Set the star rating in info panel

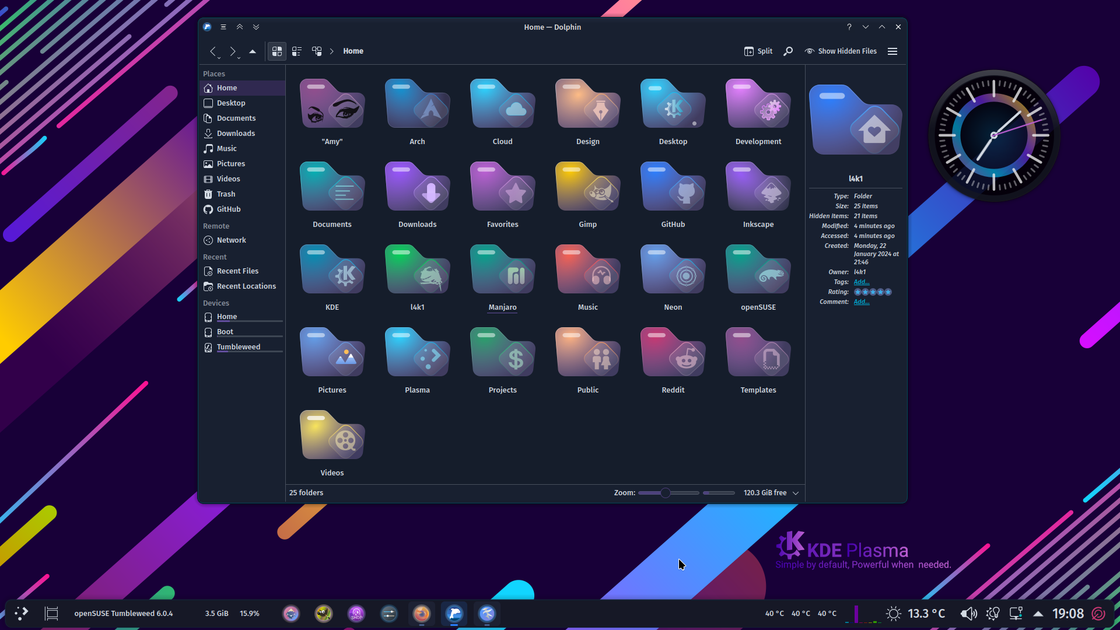(873, 292)
